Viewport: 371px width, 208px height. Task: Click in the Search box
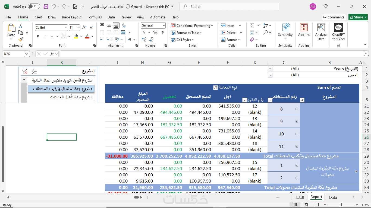pos(229,6)
